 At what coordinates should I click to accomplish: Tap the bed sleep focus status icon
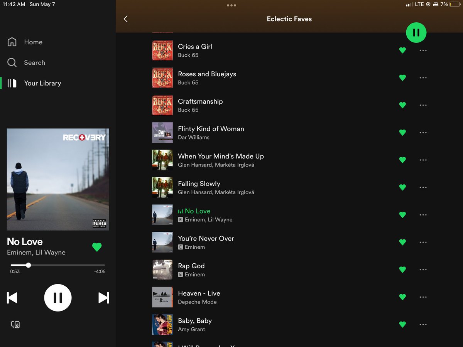pyautogui.click(x=436, y=4)
